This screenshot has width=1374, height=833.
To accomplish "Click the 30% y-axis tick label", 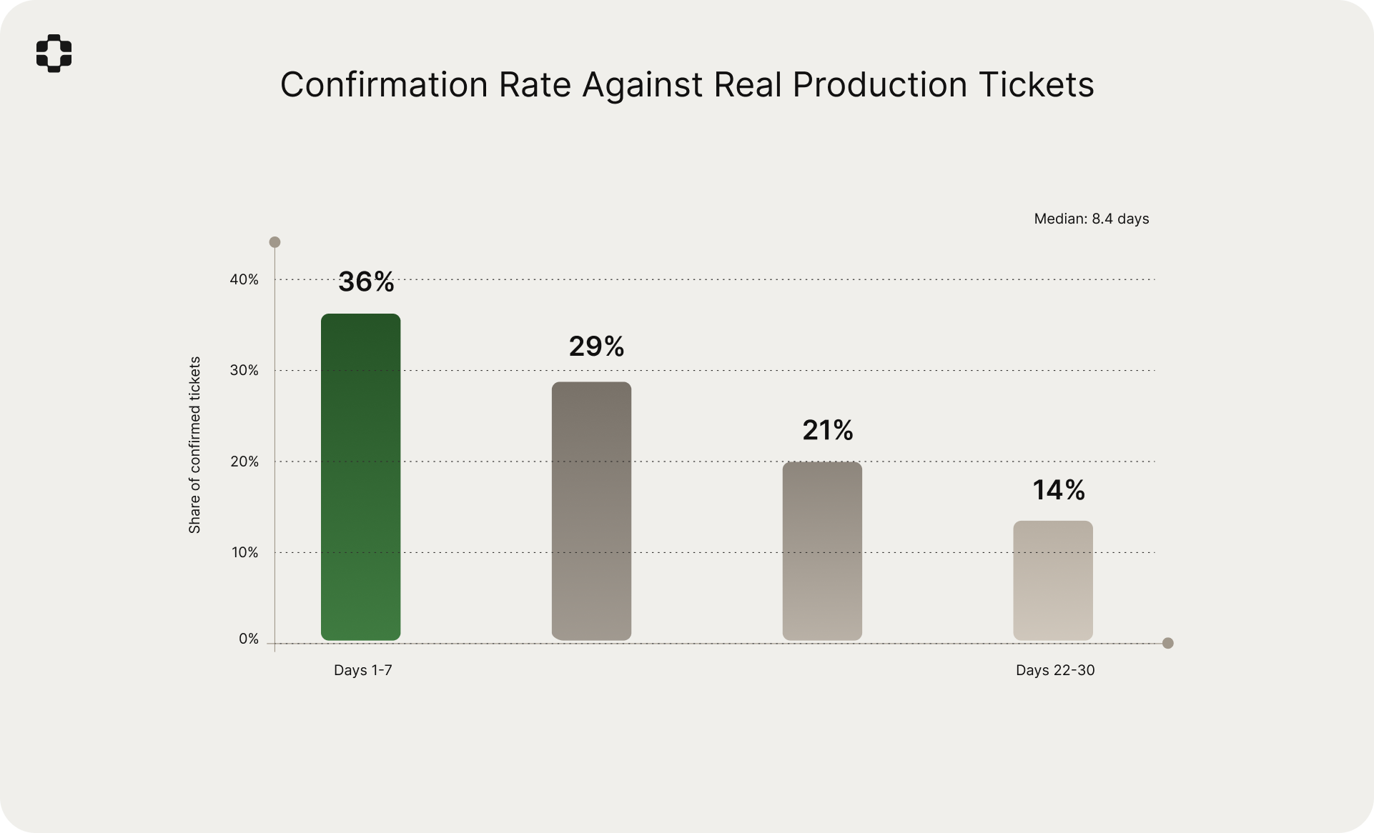I will [x=244, y=370].
